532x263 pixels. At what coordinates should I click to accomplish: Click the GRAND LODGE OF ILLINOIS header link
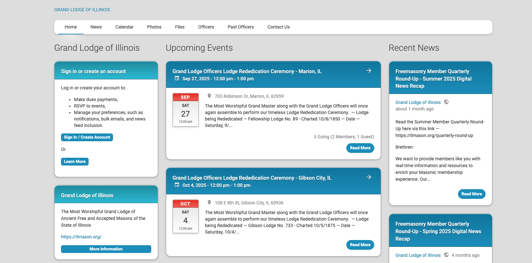pos(82,10)
